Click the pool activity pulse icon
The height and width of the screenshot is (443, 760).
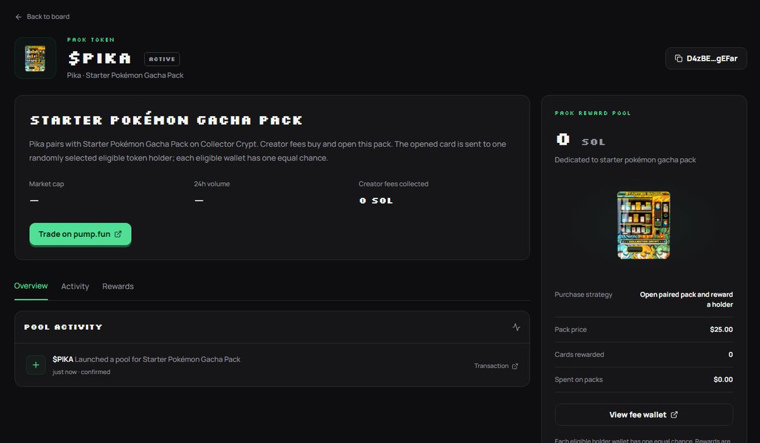pos(516,327)
